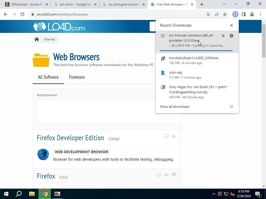Image resolution: width=266 pixels, height=199 pixels.
Task: Click Show all downloads link
Action: (x=174, y=106)
